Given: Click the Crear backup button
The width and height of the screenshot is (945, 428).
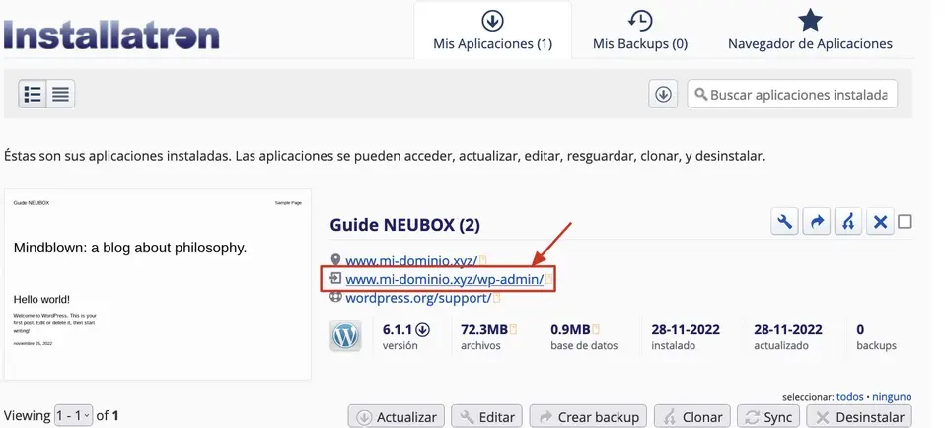Looking at the screenshot, I should [x=588, y=417].
